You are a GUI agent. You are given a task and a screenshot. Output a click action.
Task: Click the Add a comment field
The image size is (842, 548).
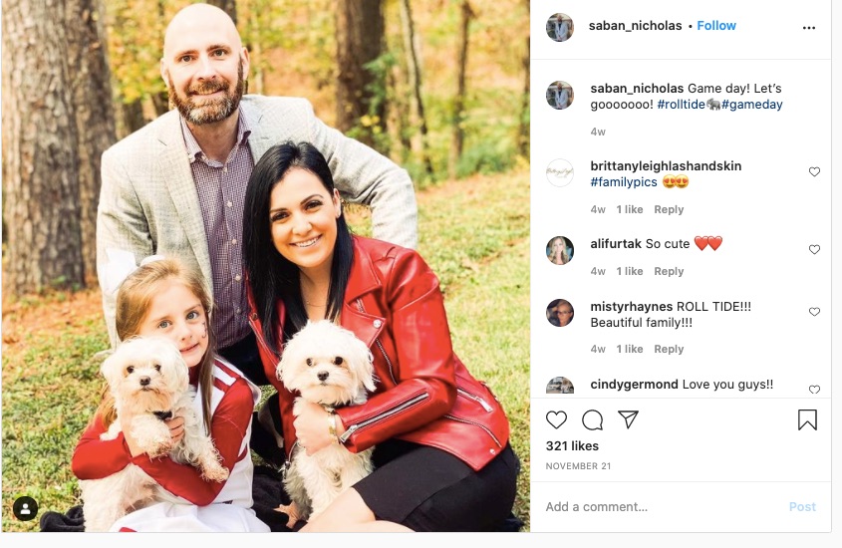661,507
